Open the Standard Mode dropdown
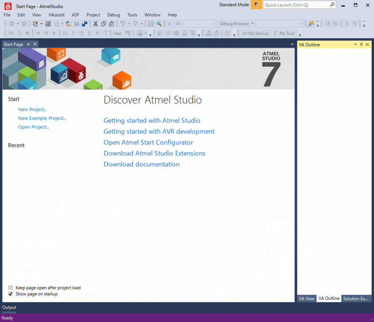Viewport: 374px width, 322px height. [256, 5]
